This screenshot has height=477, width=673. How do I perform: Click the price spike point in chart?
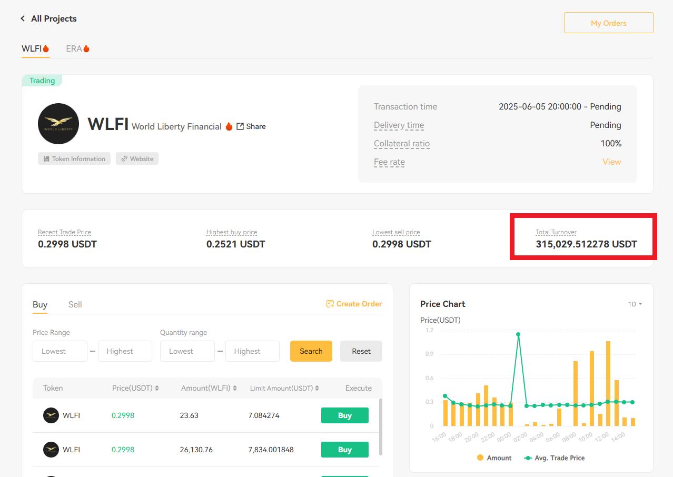tap(519, 334)
